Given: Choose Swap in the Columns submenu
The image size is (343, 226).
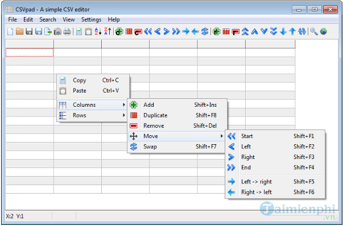Looking at the screenshot, I should tap(177, 147).
